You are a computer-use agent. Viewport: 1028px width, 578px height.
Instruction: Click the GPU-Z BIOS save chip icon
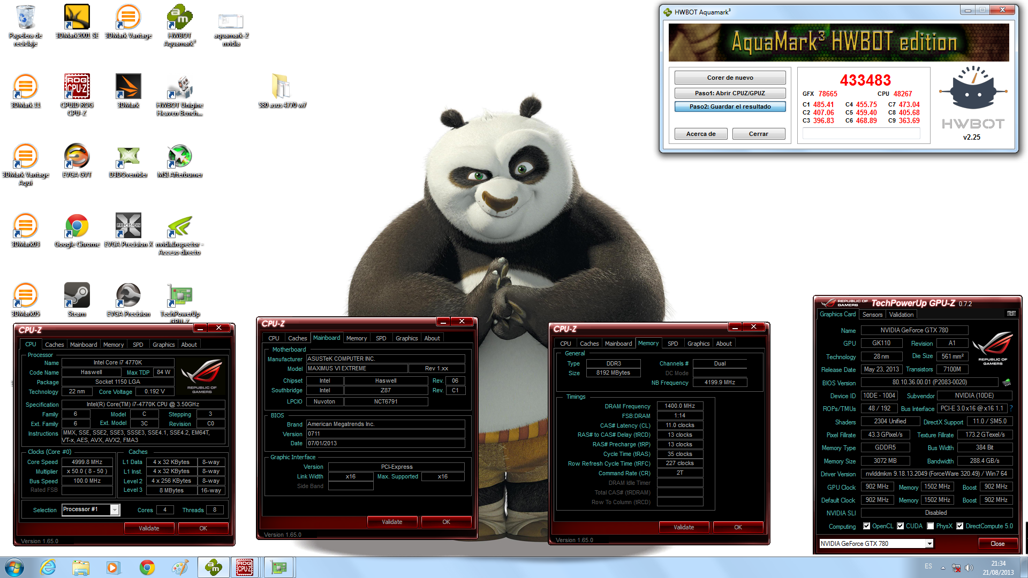(1007, 382)
